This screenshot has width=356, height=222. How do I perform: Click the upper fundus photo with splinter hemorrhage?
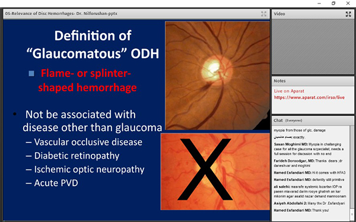217,76
